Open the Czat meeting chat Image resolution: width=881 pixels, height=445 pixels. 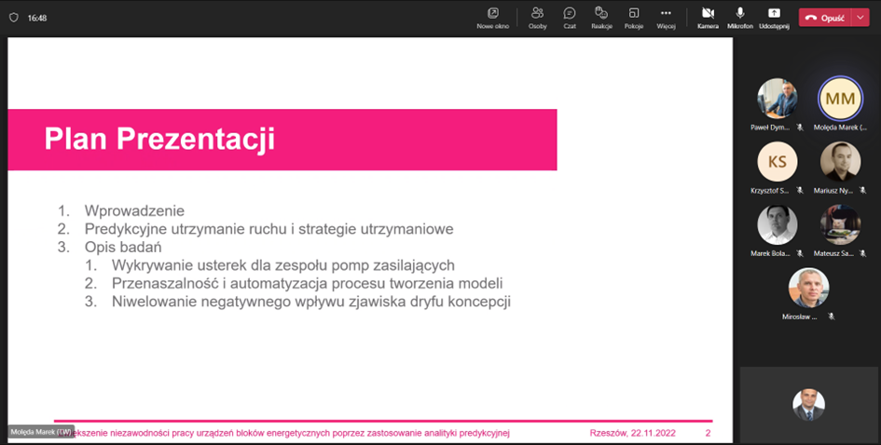570,14
